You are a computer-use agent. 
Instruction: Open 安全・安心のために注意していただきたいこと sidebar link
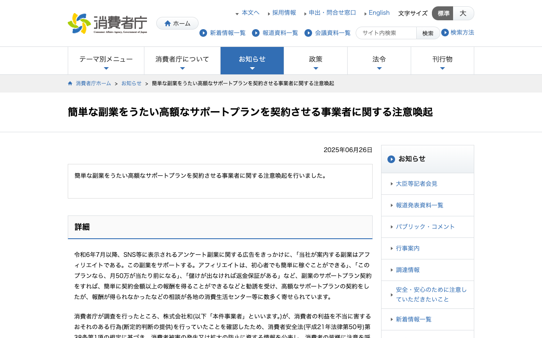[428, 294]
